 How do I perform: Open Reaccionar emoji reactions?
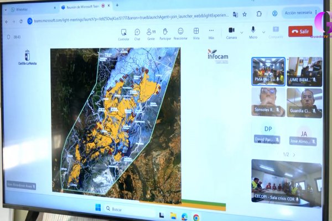pyautogui.click(x=180, y=34)
